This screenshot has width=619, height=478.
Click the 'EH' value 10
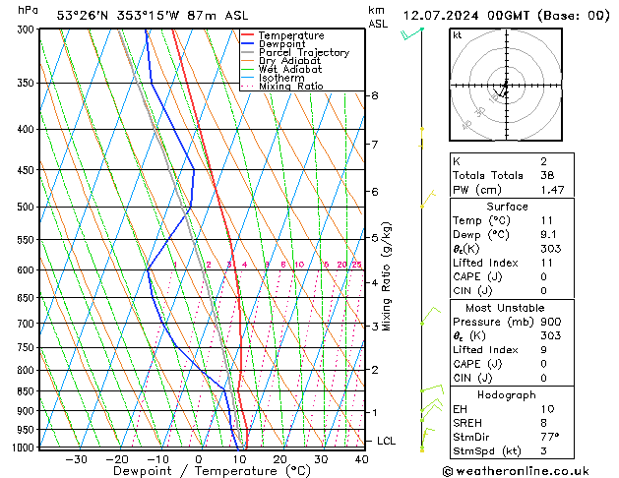[547, 409]
